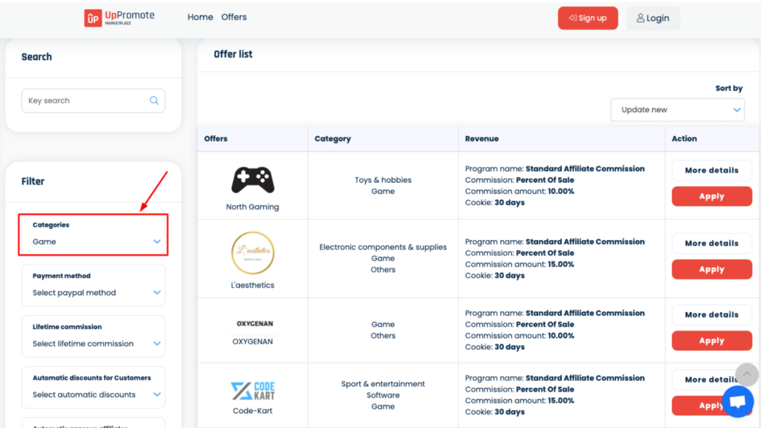Click the Code-Kart logo
Screen dimensions: 761x428
[x=253, y=391]
